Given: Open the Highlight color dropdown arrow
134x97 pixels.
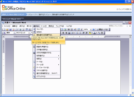Looking at the screenshot, I should pyautogui.click(x=92, y=33).
